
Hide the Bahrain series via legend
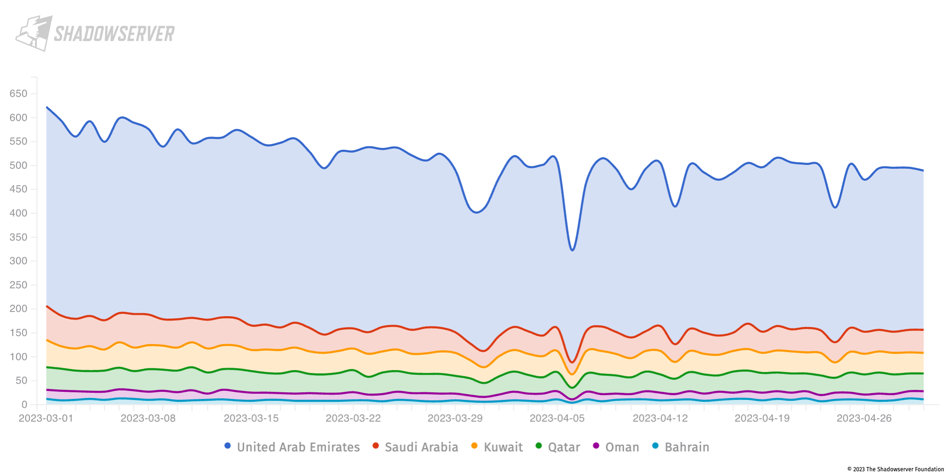coord(680,447)
